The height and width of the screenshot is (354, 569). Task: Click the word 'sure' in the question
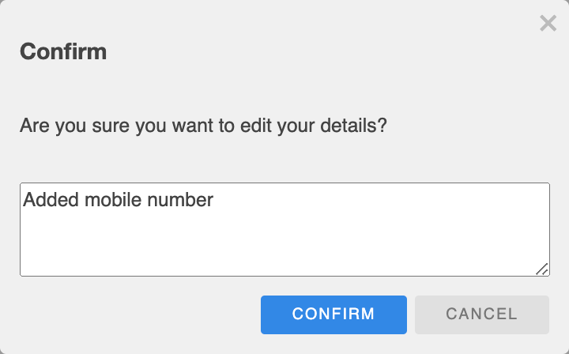pos(112,125)
